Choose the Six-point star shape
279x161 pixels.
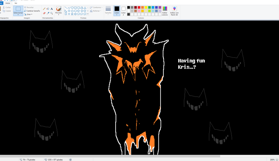click(x=75, y=14)
